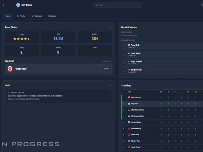203x152 pixels.
Task: Click the star rating display
Action: pyautogui.click(x=22, y=39)
